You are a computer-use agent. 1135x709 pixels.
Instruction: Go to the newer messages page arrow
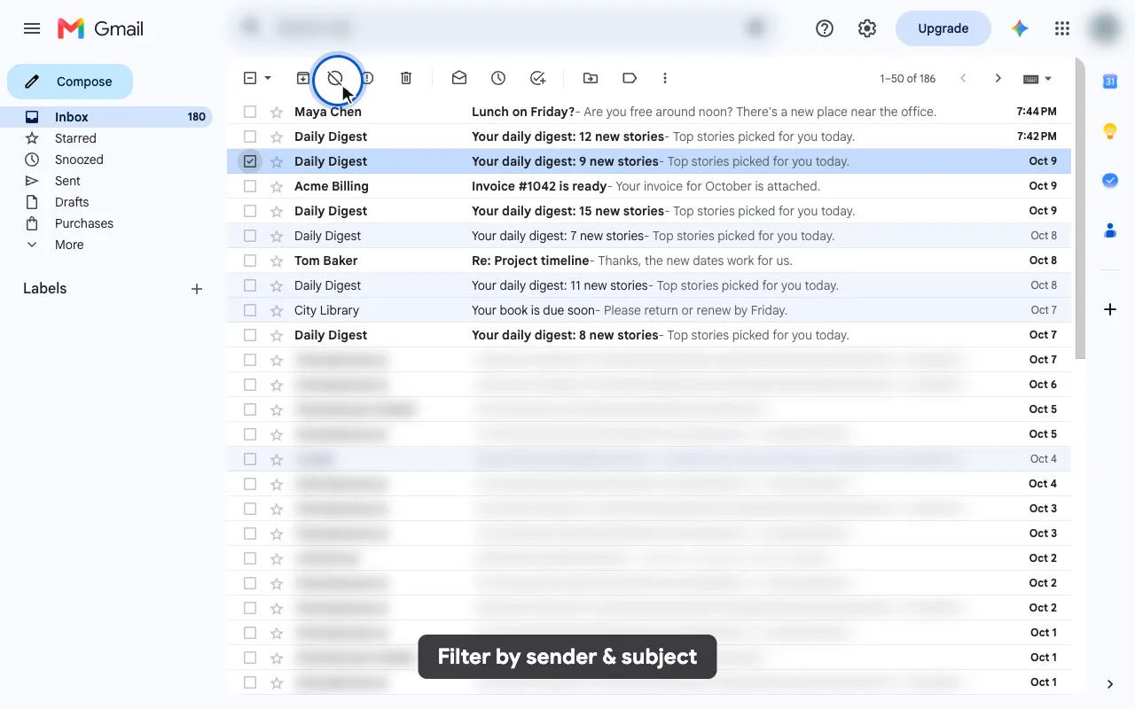click(963, 78)
